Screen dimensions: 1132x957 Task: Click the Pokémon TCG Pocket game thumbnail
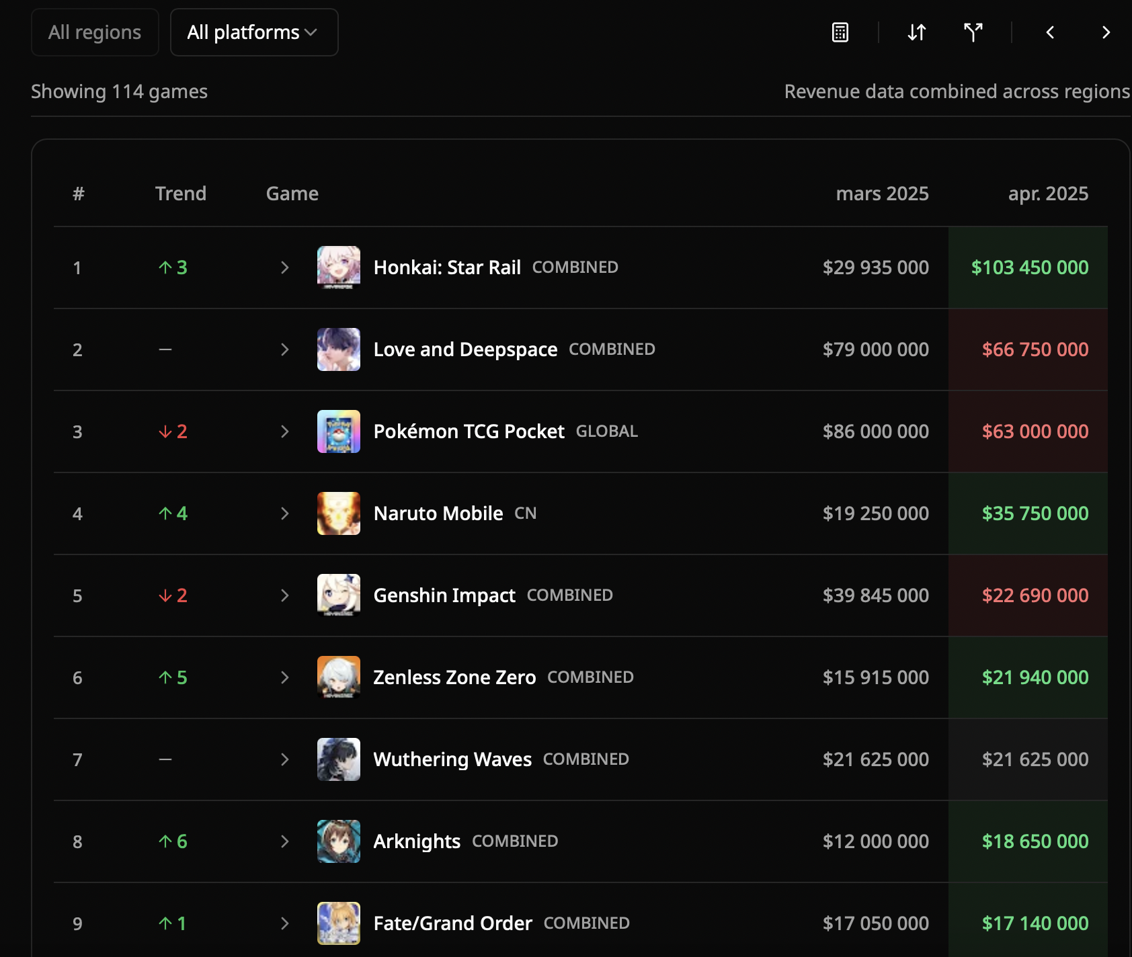click(x=339, y=431)
